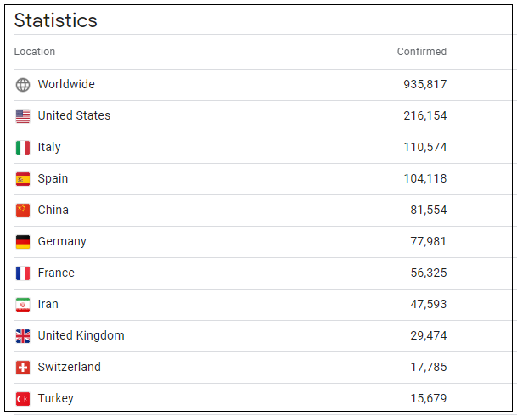Click the Location column header
The width and height of the screenshot is (517, 416).
[x=35, y=52]
